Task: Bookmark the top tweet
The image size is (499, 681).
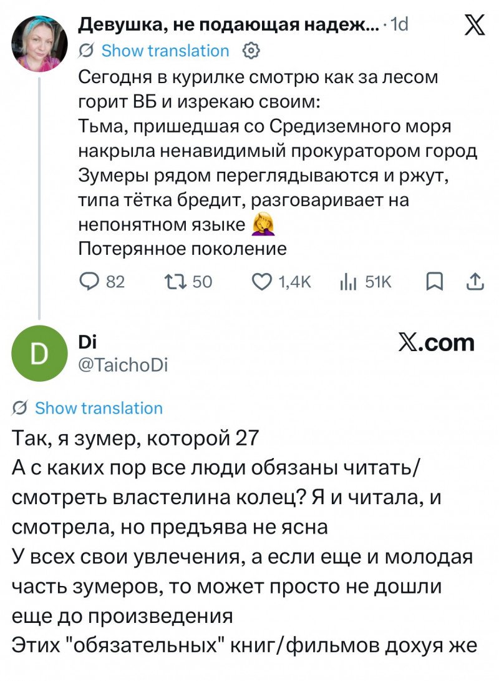Action: tap(434, 282)
